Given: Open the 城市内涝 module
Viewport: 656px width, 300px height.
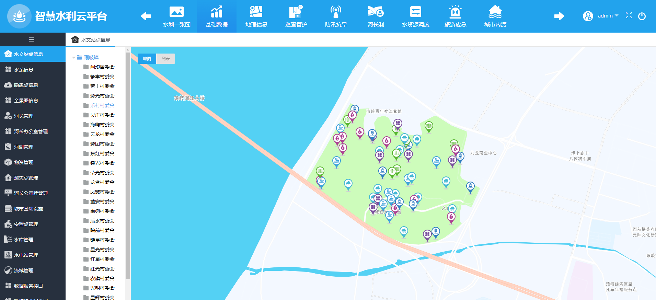Looking at the screenshot, I should 495,16.
